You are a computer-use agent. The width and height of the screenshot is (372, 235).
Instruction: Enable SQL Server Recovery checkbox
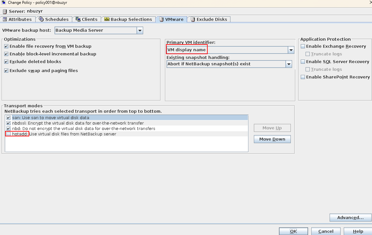click(303, 62)
